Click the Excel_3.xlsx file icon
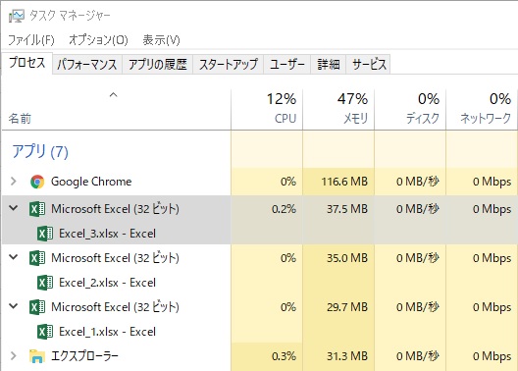This screenshot has height=371, width=518. [45, 234]
